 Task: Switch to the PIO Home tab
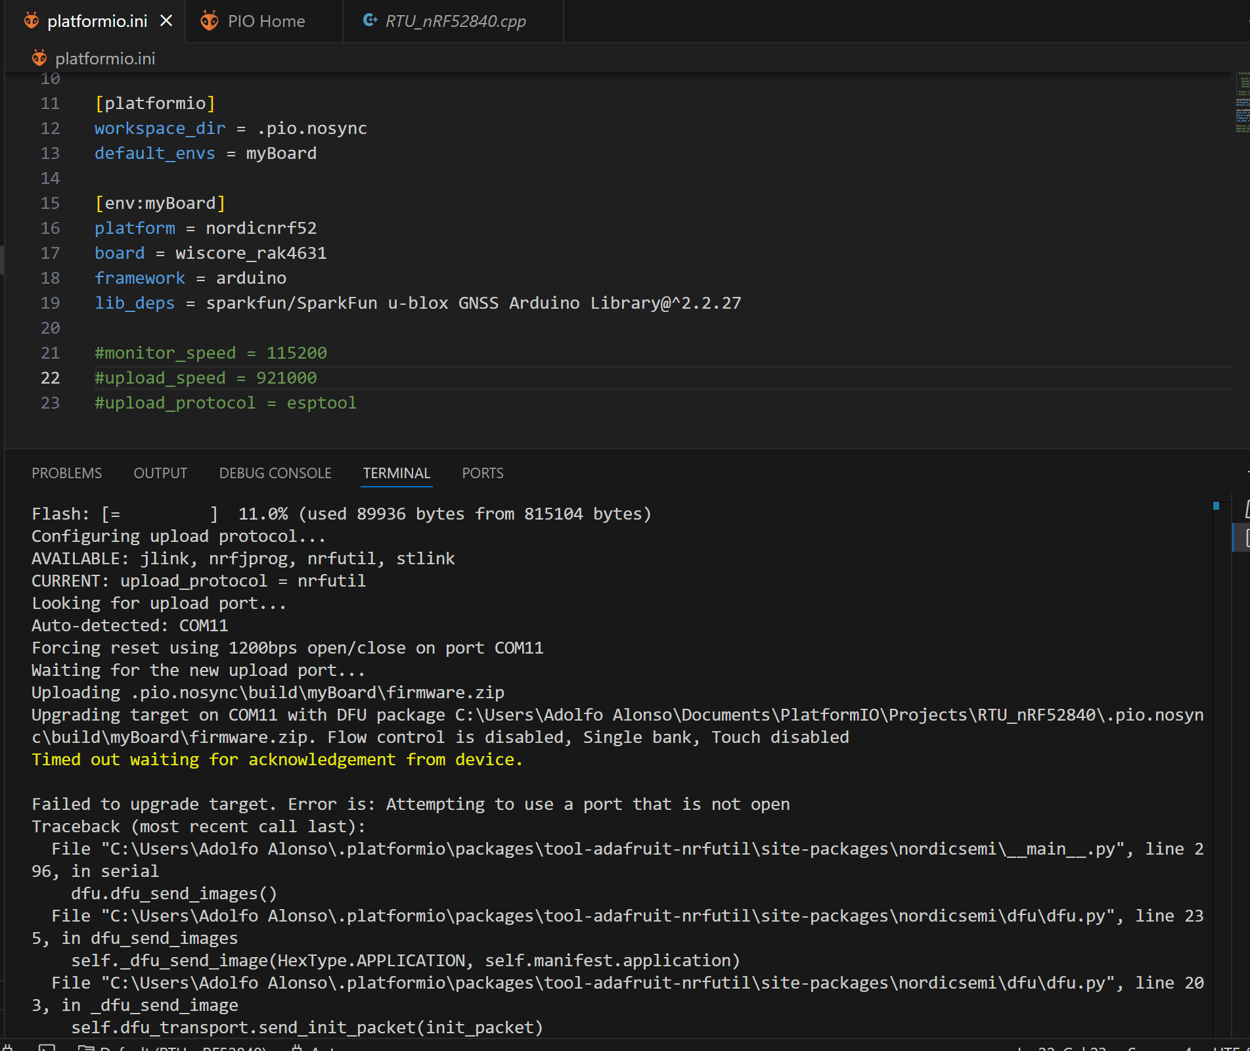coord(265,21)
